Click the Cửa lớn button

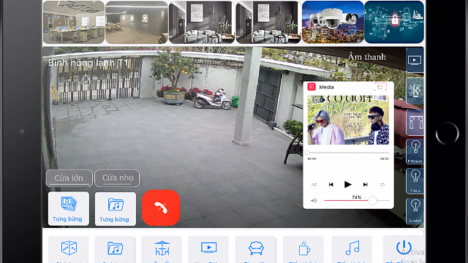click(x=69, y=178)
